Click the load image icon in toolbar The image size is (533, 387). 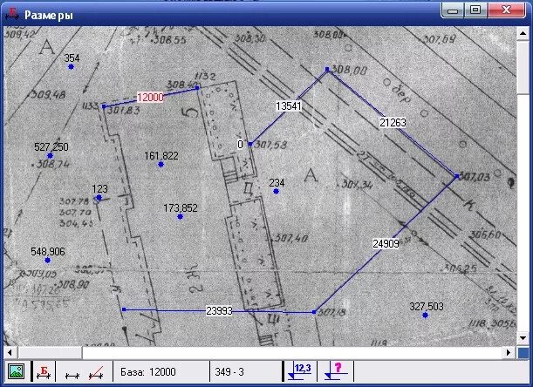tap(16, 371)
